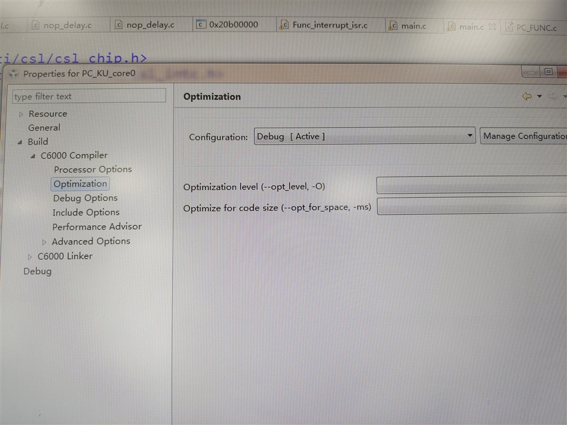Screen dimensions: 567x425
Task: Select Optimization tree item
Action: (x=80, y=184)
